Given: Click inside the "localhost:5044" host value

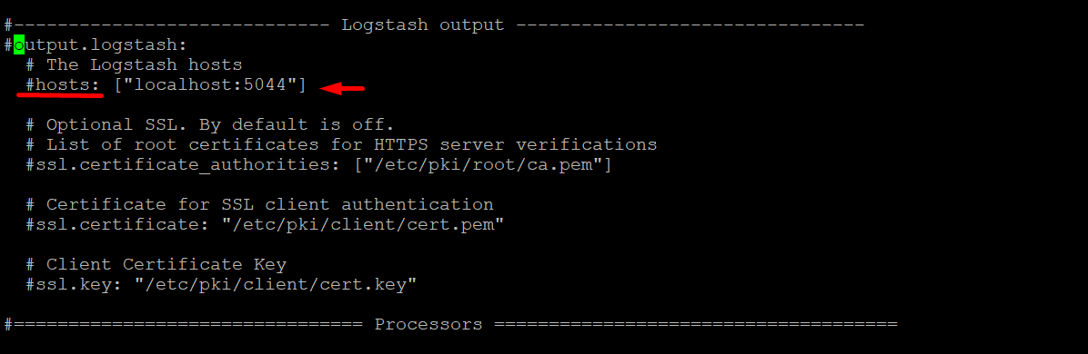Looking at the screenshot, I should pos(210,85).
